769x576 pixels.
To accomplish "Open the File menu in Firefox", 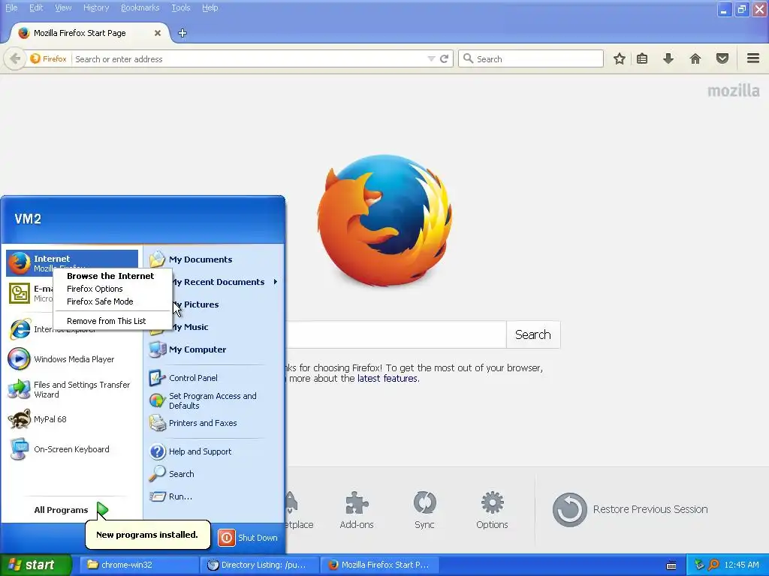I will tap(11, 7).
